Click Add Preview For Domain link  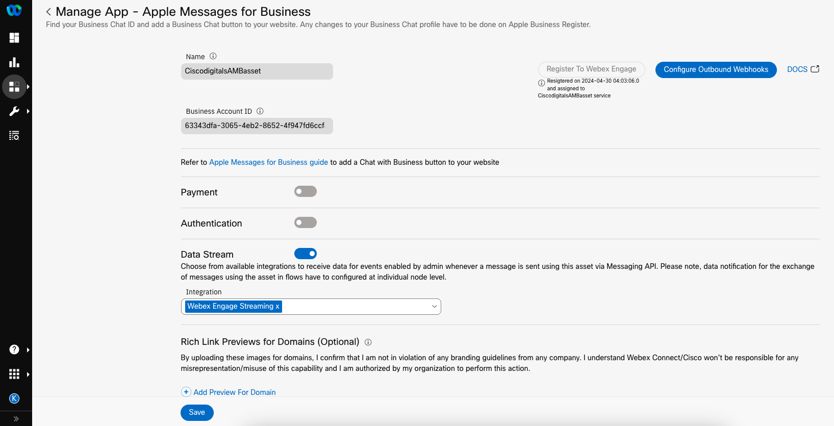point(235,392)
